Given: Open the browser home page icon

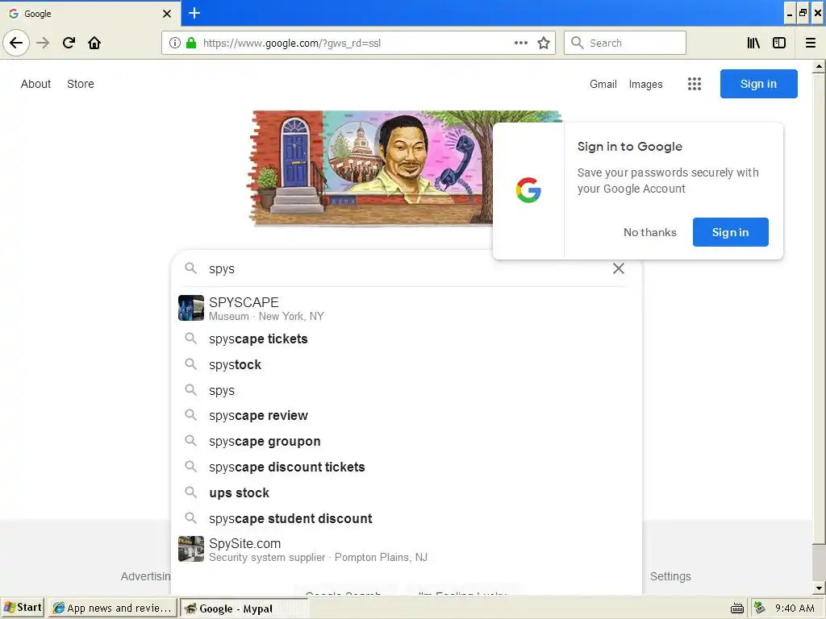Looking at the screenshot, I should (x=94, y=43).
